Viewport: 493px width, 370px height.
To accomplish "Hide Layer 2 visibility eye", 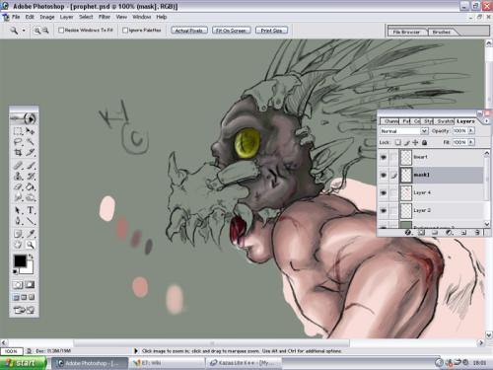I will (x=384, y=210).
